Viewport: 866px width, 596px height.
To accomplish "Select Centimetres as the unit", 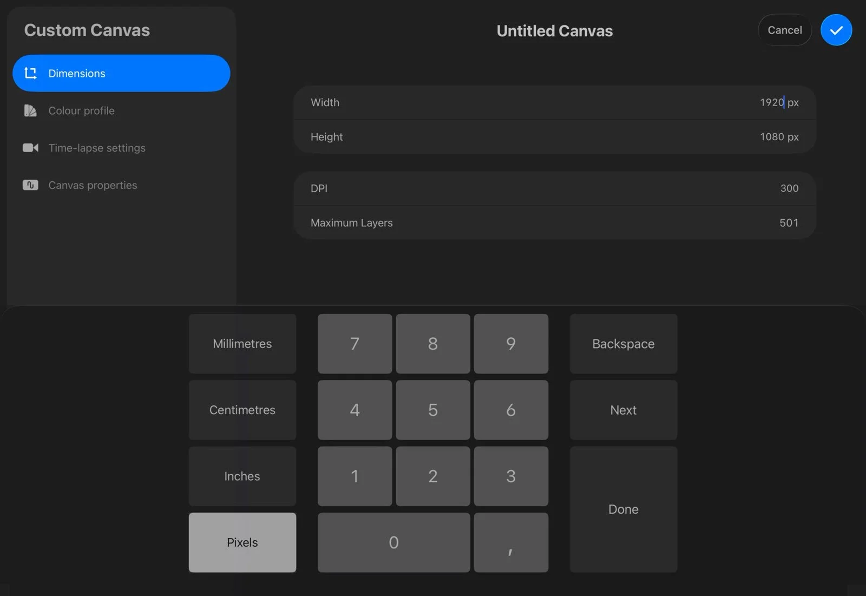I will tap(242, 410).
